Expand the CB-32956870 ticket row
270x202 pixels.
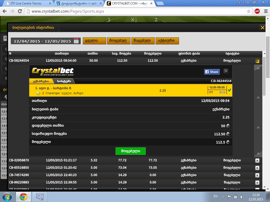tap(257, 160)
